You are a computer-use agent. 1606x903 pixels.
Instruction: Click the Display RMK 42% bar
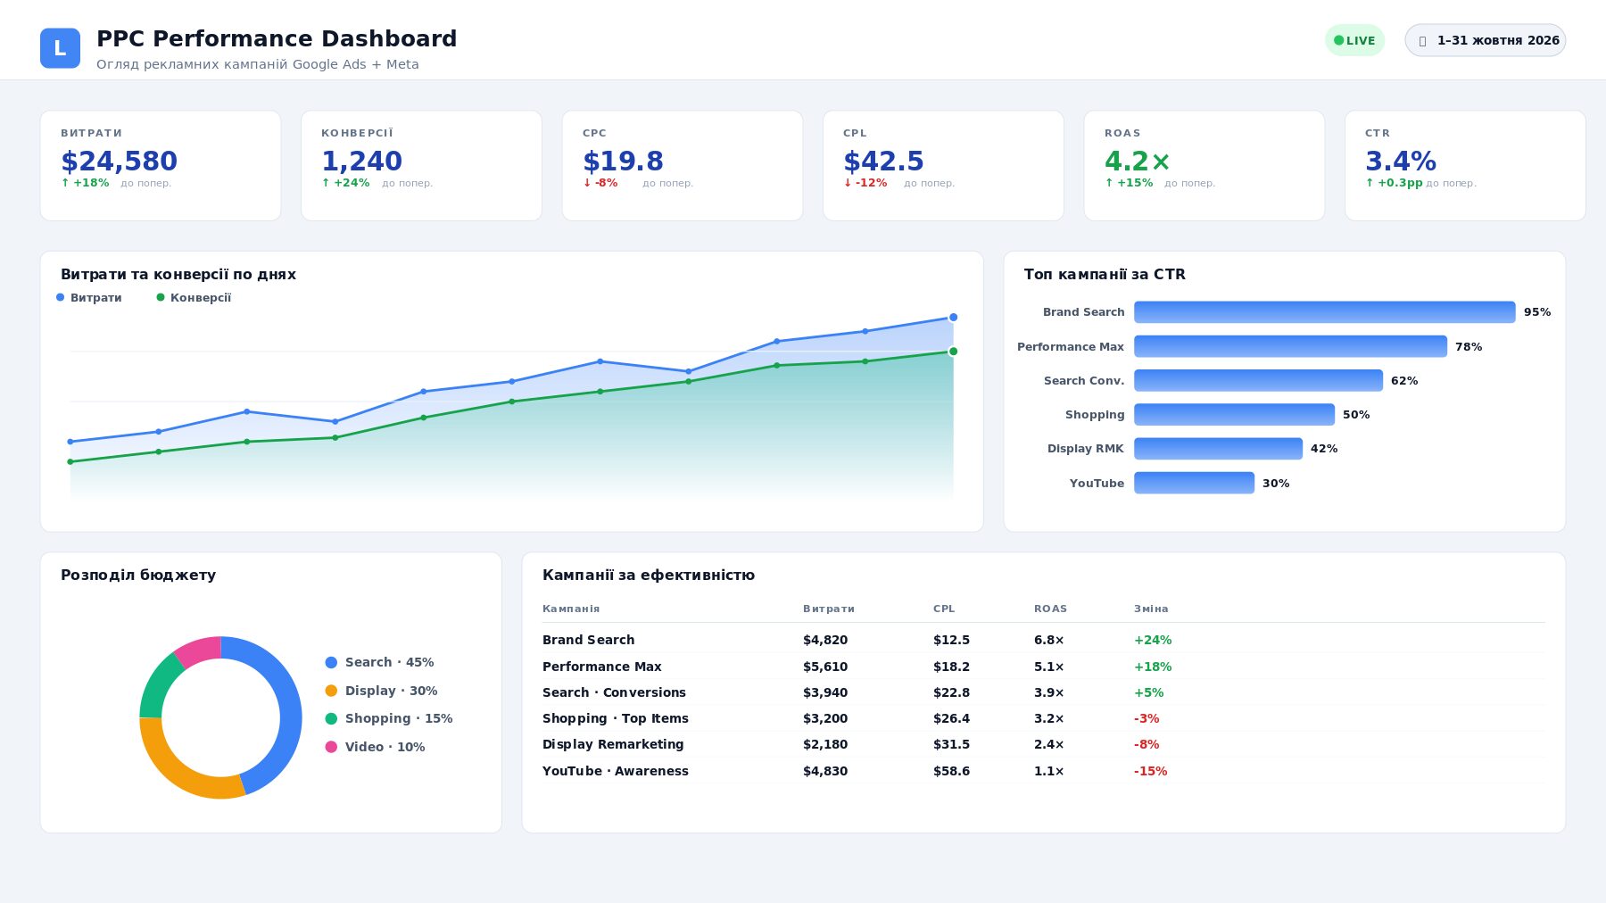coord(1218,449)
